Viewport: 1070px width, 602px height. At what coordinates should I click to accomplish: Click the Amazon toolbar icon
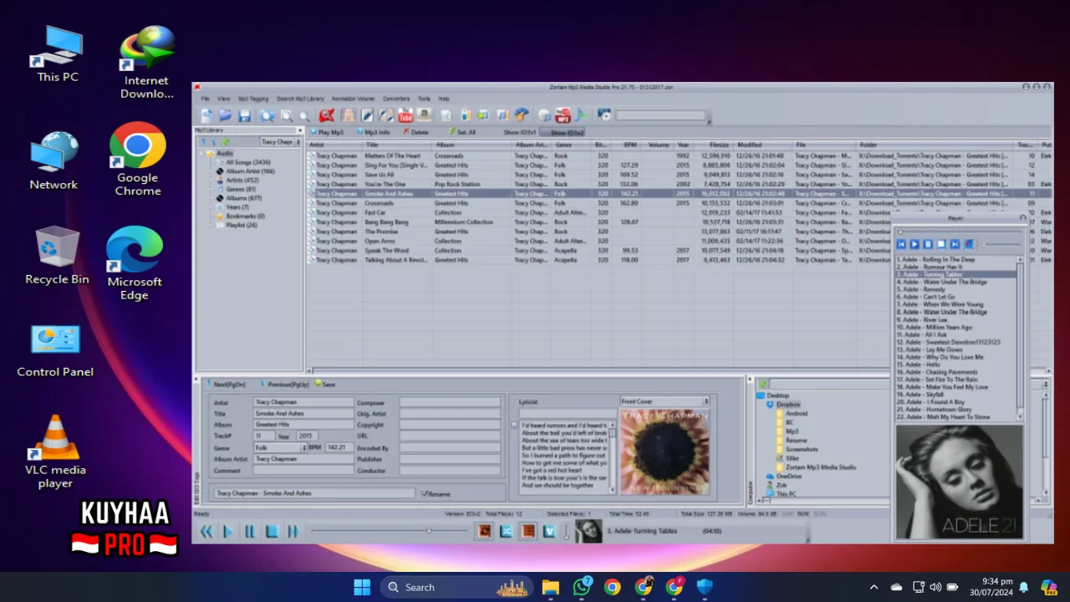point(424,115)
